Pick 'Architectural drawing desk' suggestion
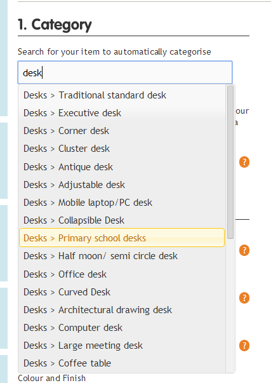The image size is (271, 383). click(x=122, y=310)
